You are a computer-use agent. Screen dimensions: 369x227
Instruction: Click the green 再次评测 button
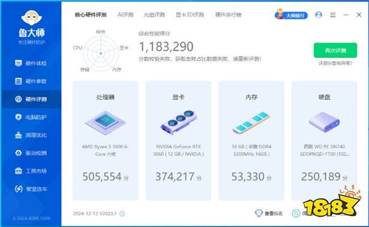[335, 50]
